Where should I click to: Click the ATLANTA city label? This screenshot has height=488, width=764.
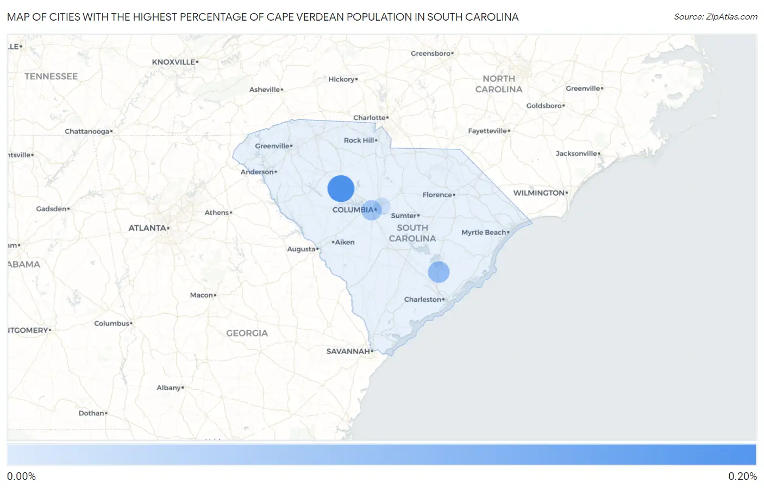[x=147, y=228]
